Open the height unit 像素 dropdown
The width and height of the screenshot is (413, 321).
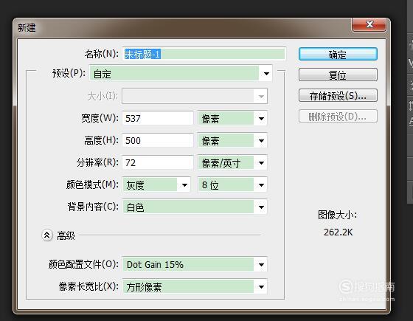click(x=232, y=141)
